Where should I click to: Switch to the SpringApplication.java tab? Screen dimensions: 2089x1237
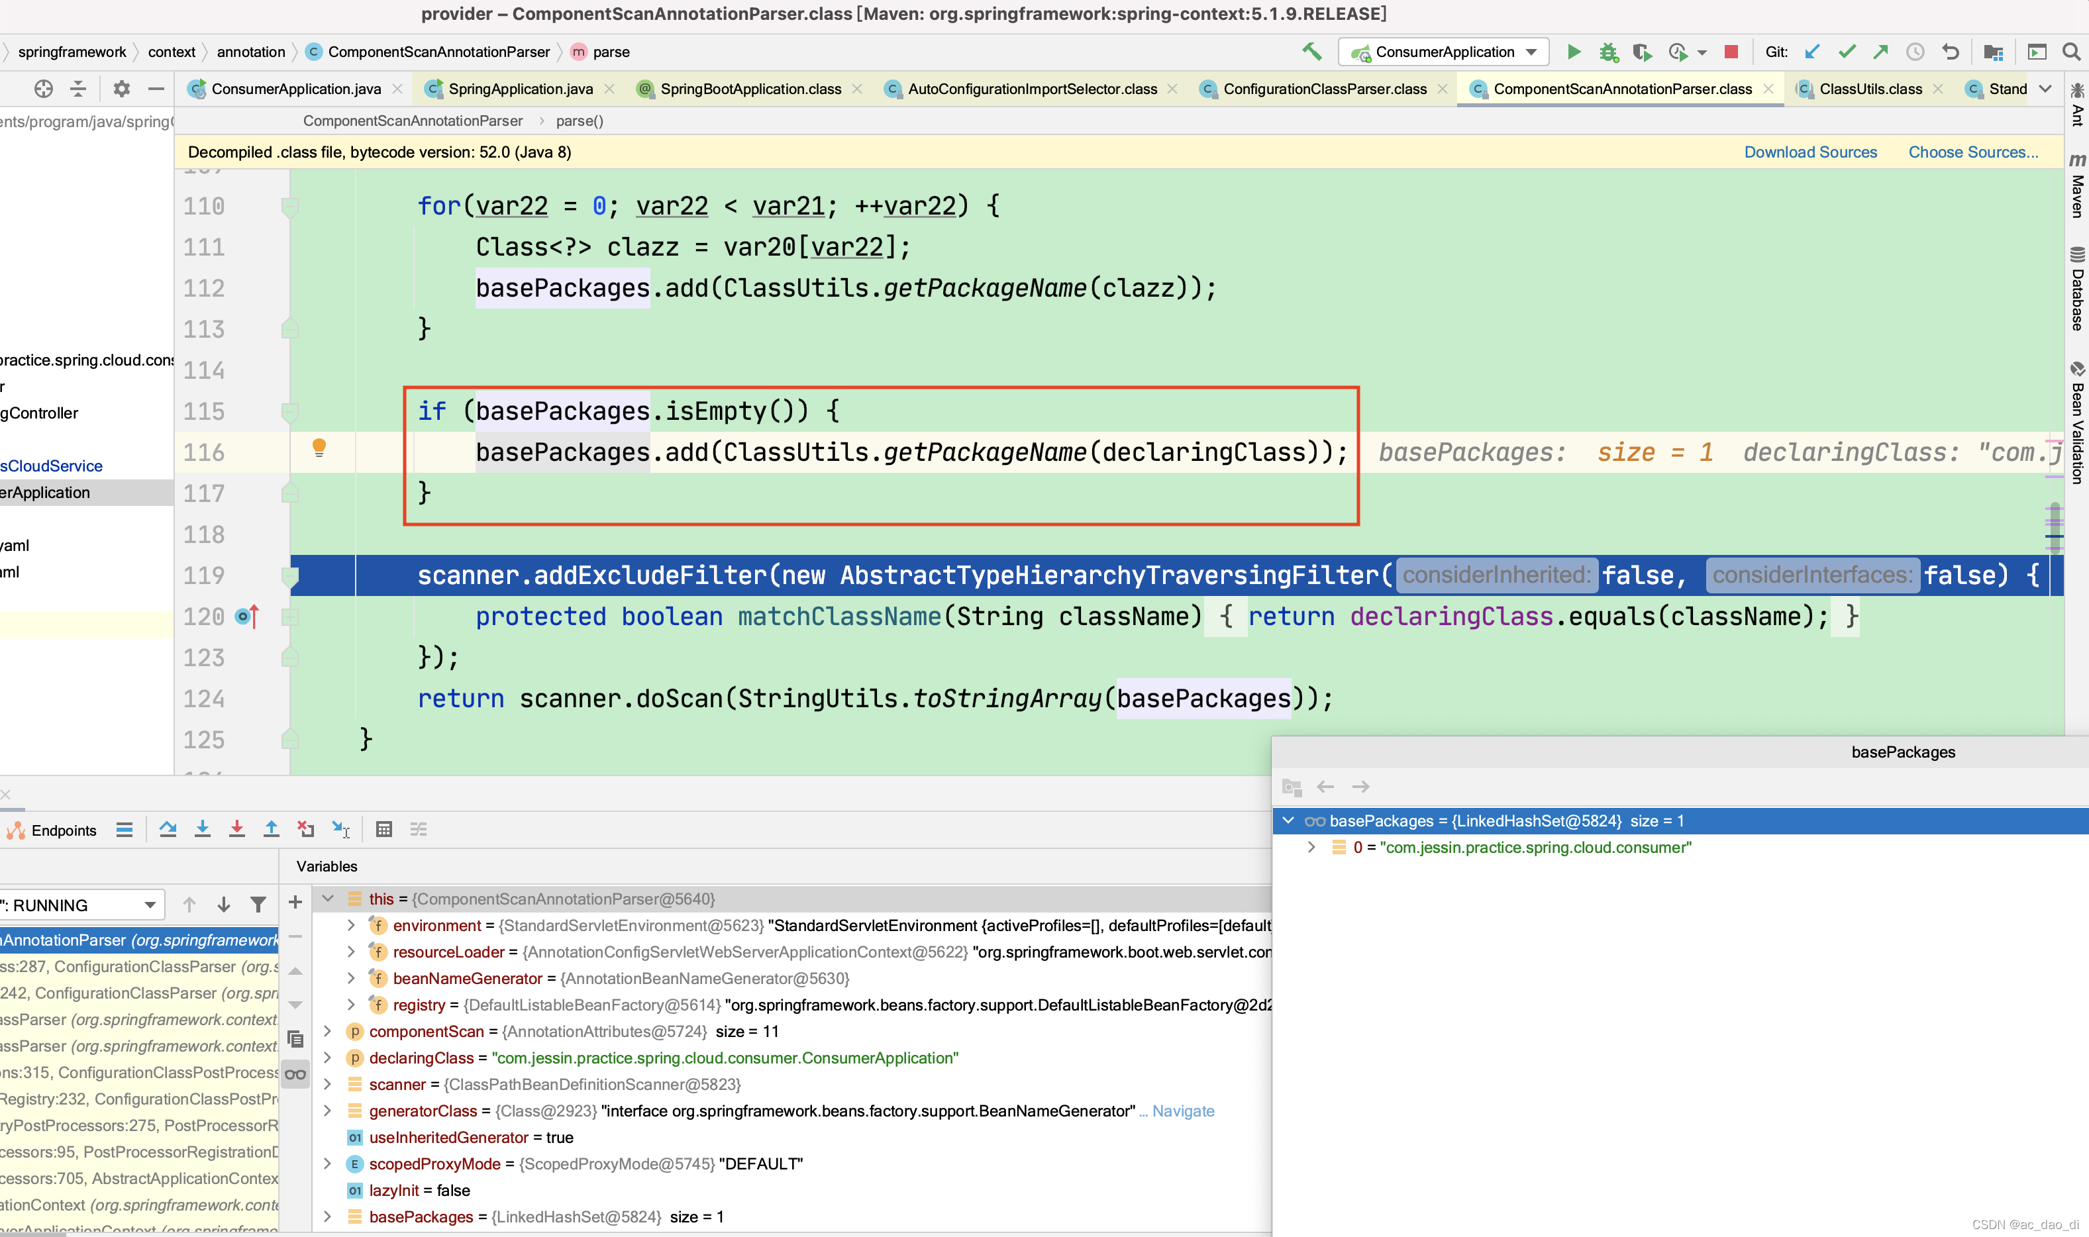point(520,89)
